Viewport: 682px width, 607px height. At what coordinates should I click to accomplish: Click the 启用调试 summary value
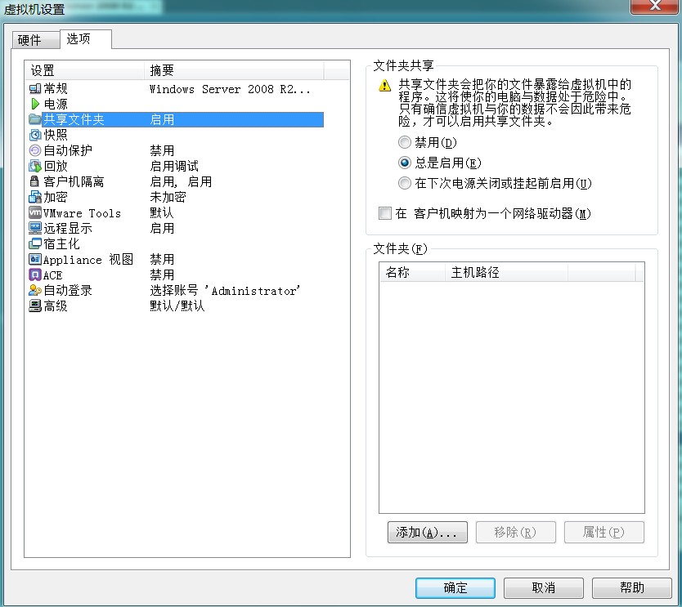click(174, 166)
